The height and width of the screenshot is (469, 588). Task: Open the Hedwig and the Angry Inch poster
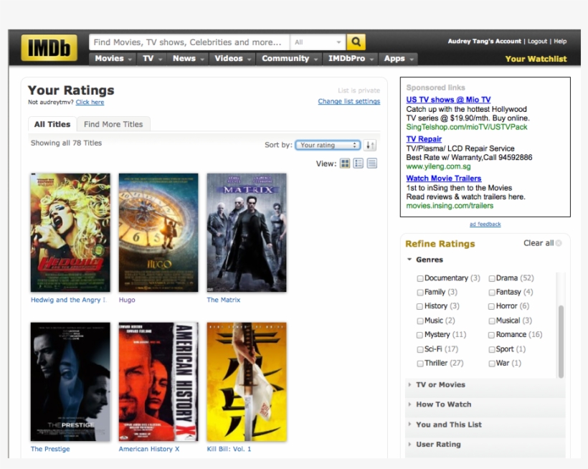click(70, 232)
